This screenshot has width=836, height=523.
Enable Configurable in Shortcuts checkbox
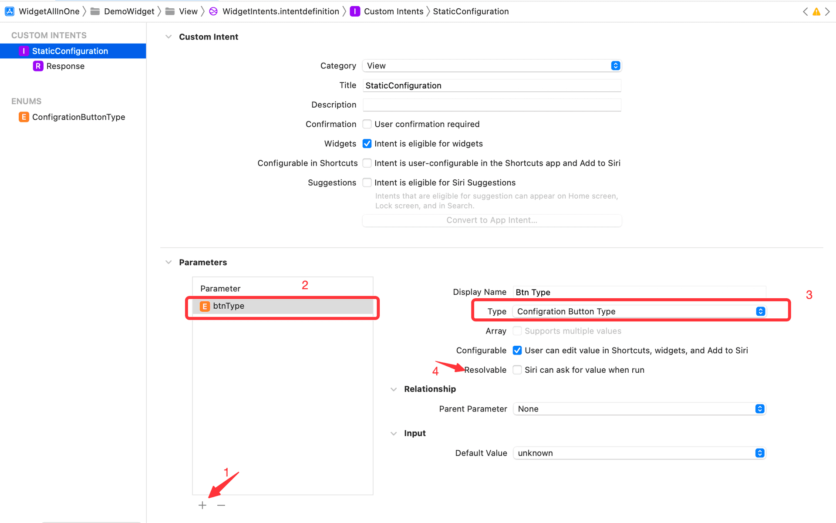[x=367, y=163]
